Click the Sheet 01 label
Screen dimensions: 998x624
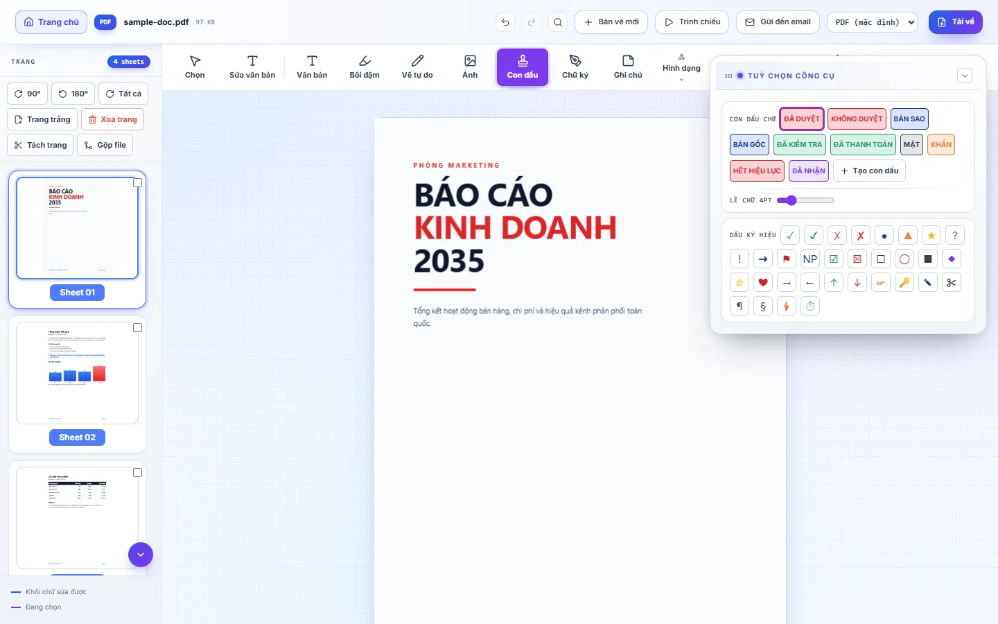point(77,293)
